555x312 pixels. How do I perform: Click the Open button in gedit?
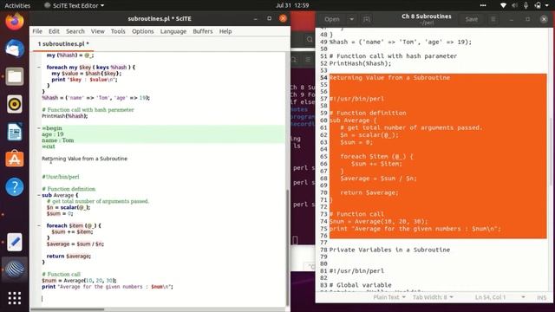click(332, 19)
